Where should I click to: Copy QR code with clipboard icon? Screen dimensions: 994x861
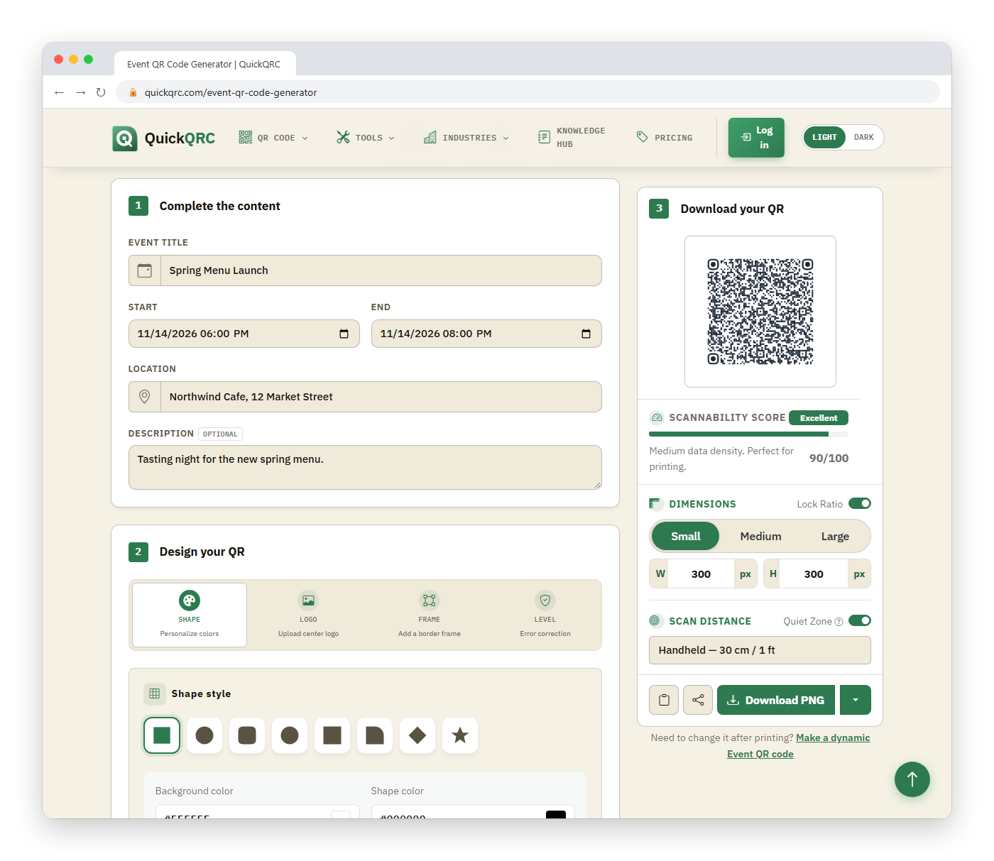(x=664, y=700)
